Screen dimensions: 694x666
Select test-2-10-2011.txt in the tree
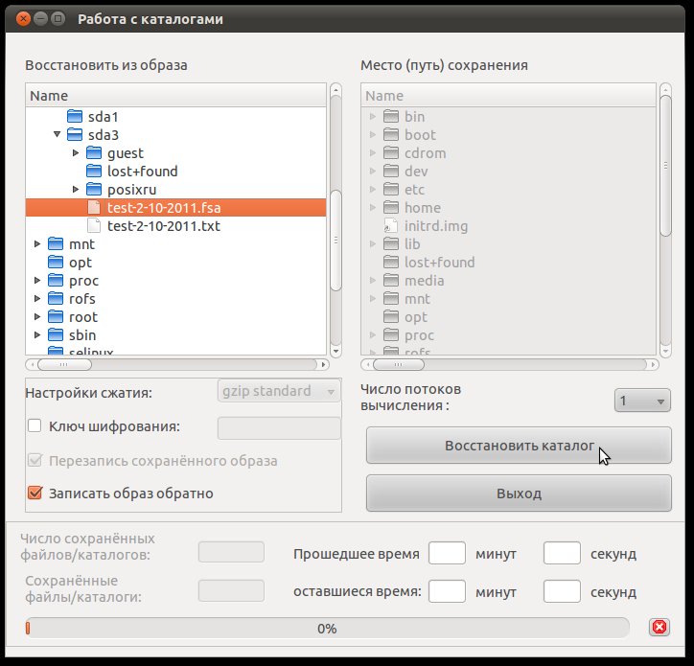pyautogui.click(x=175, y=226)
